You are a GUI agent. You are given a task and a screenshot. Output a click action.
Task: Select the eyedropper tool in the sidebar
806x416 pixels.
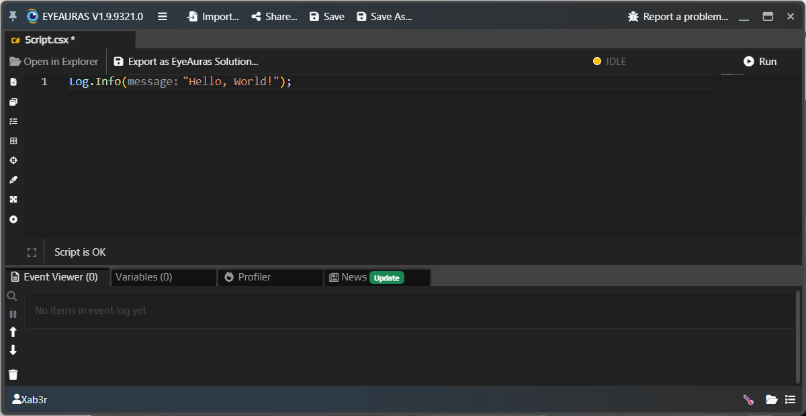[x=13, y=179]
